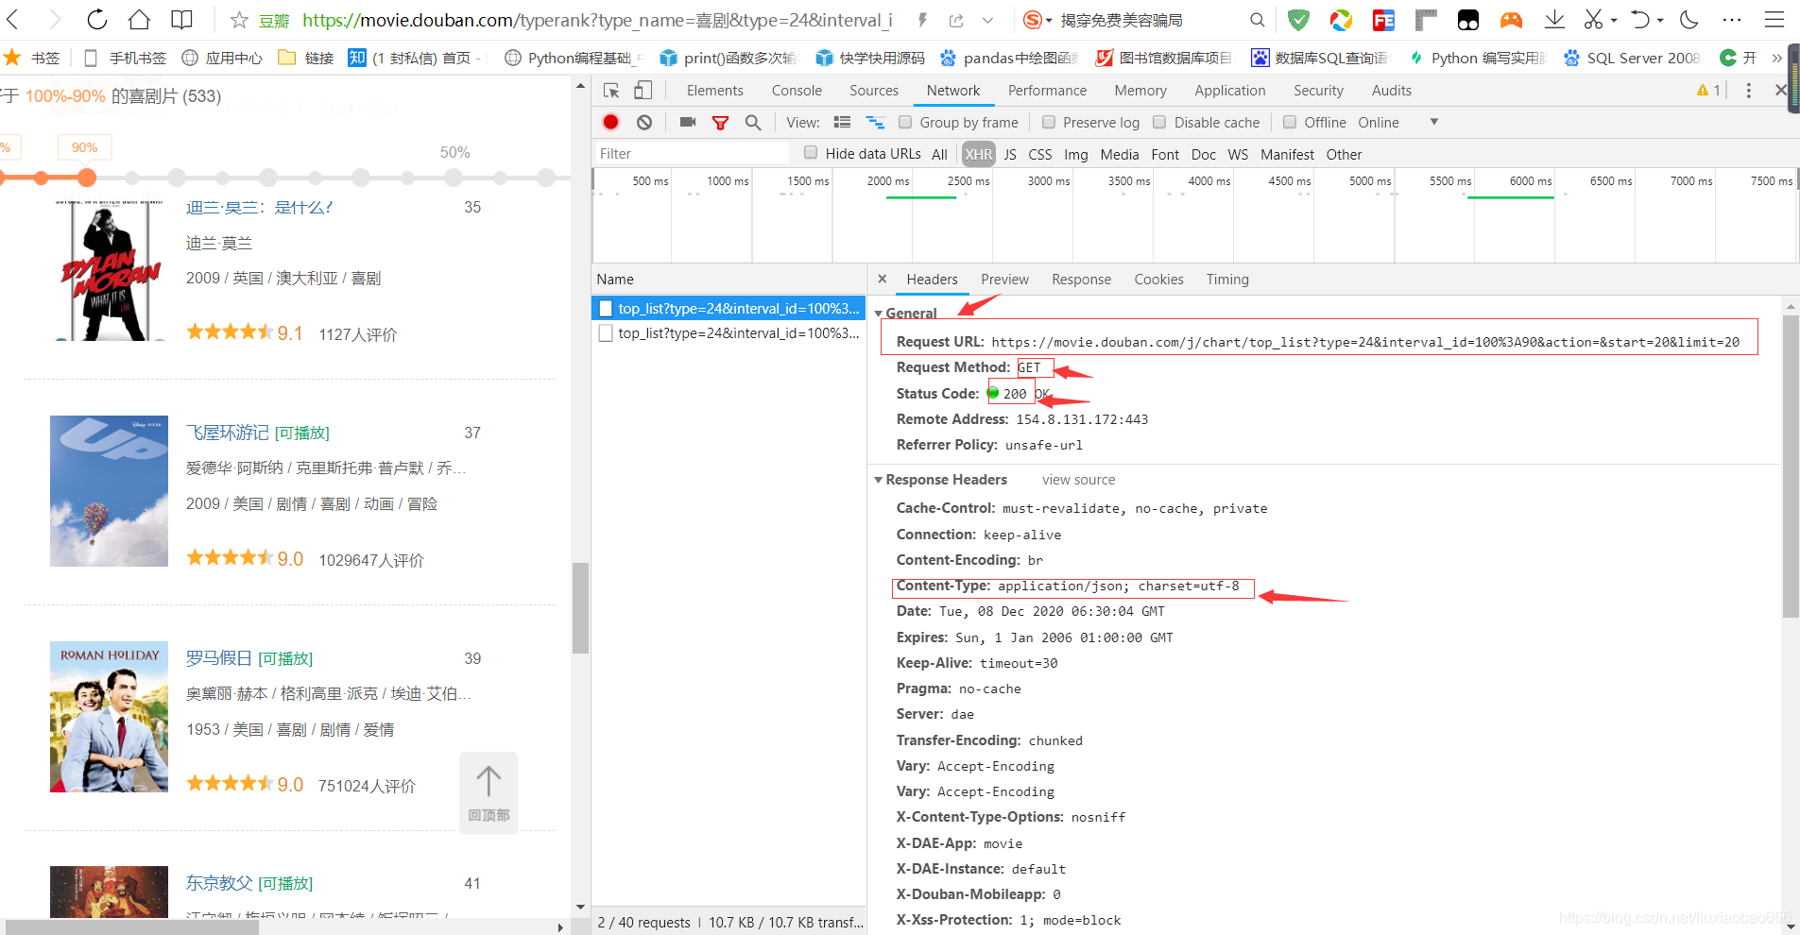Stop network recording with red record button
Screen dimensions: 1800x935
coord(611,122)
